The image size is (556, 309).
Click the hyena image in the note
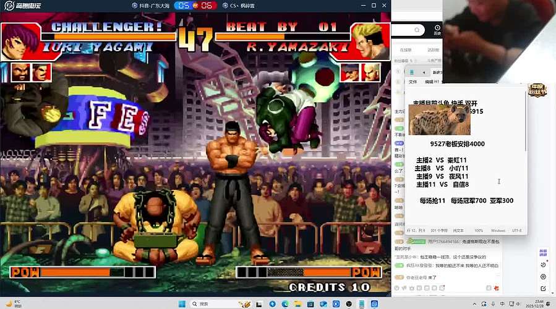439,120
